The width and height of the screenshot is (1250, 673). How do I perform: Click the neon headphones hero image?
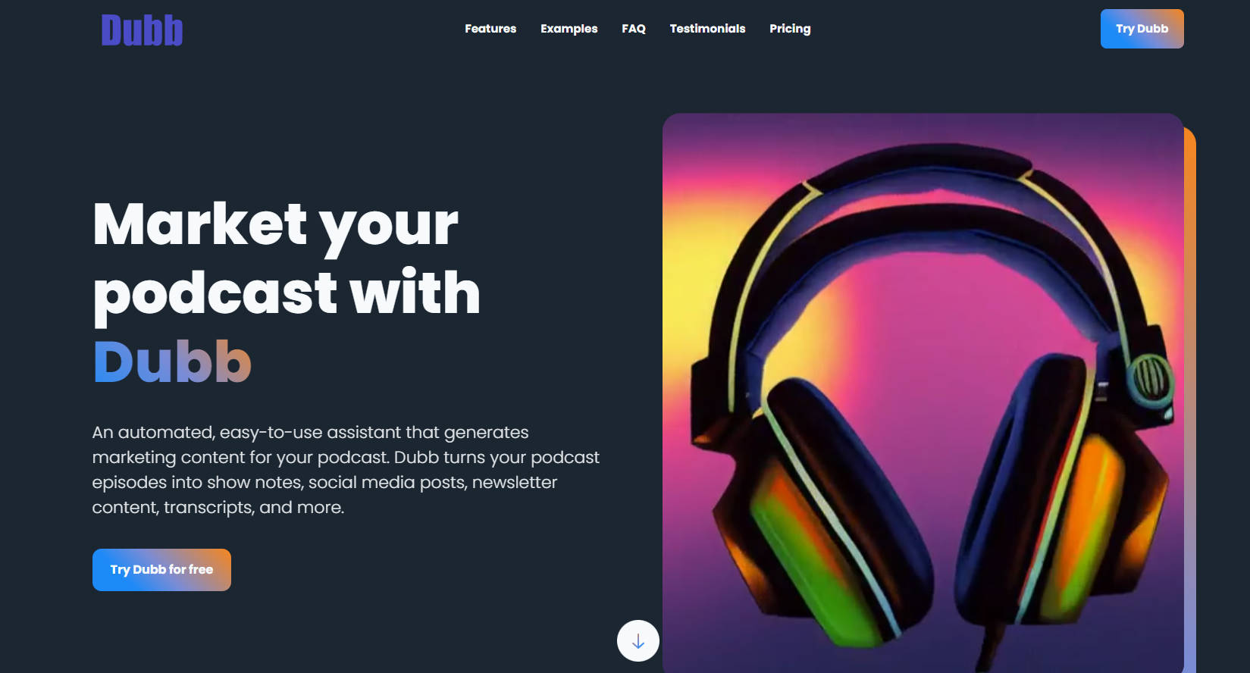pyautogui.click(x=923, y=393)
